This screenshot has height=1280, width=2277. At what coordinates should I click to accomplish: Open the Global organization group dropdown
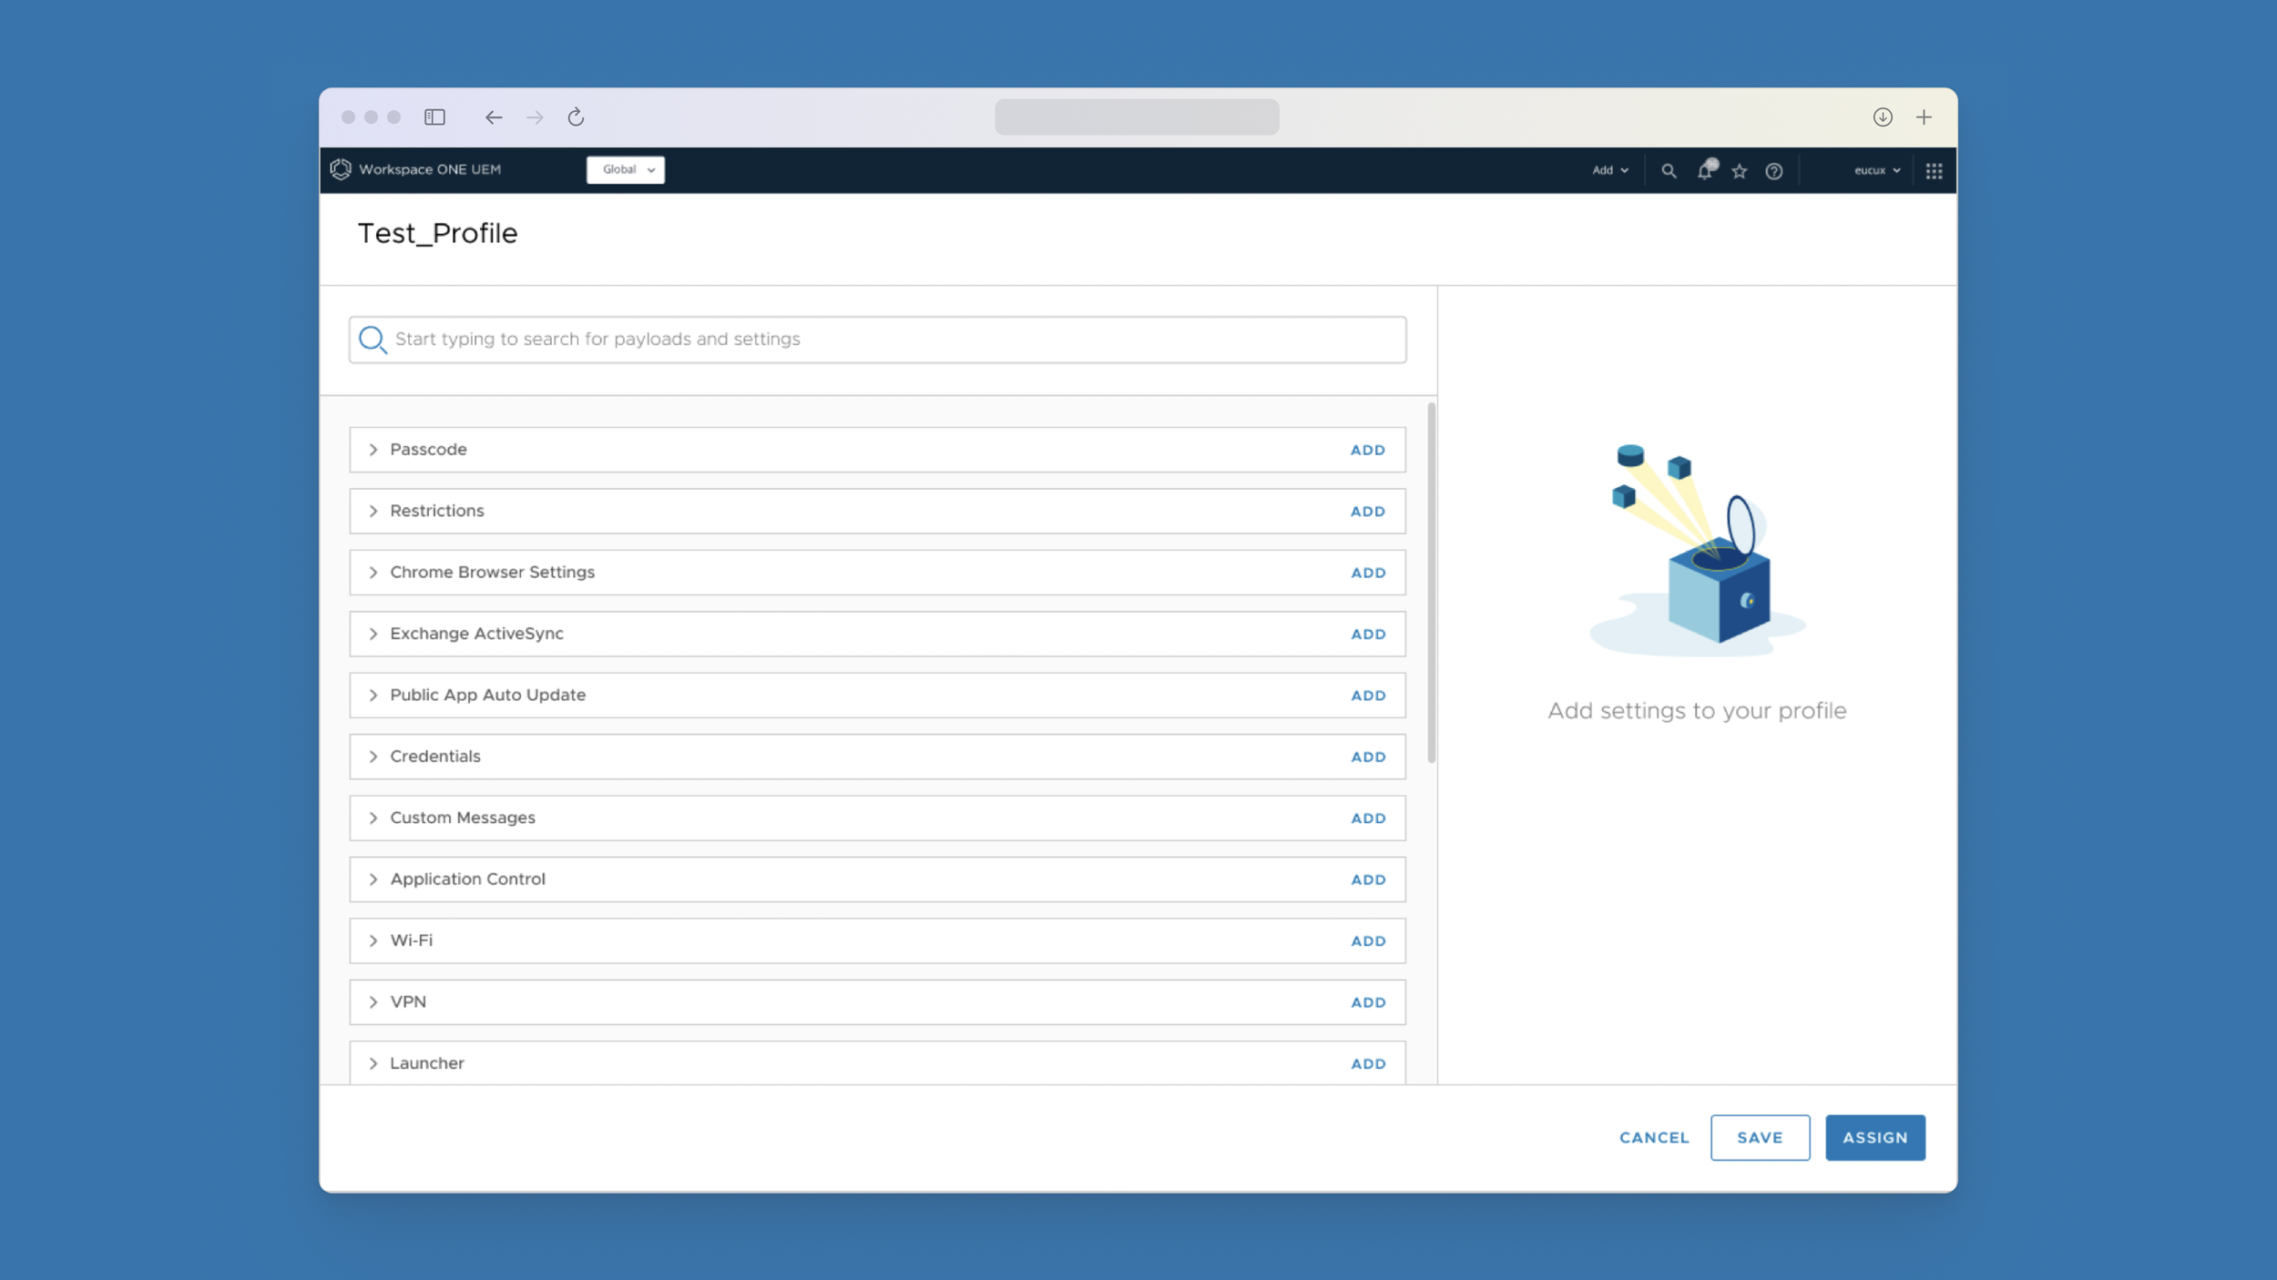coord(626,170)
